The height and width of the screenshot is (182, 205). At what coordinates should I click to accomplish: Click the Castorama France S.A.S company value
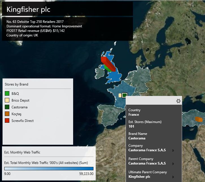[147, 150]
